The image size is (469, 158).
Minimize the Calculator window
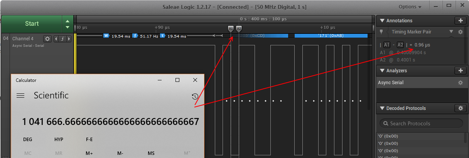(160, 80)
